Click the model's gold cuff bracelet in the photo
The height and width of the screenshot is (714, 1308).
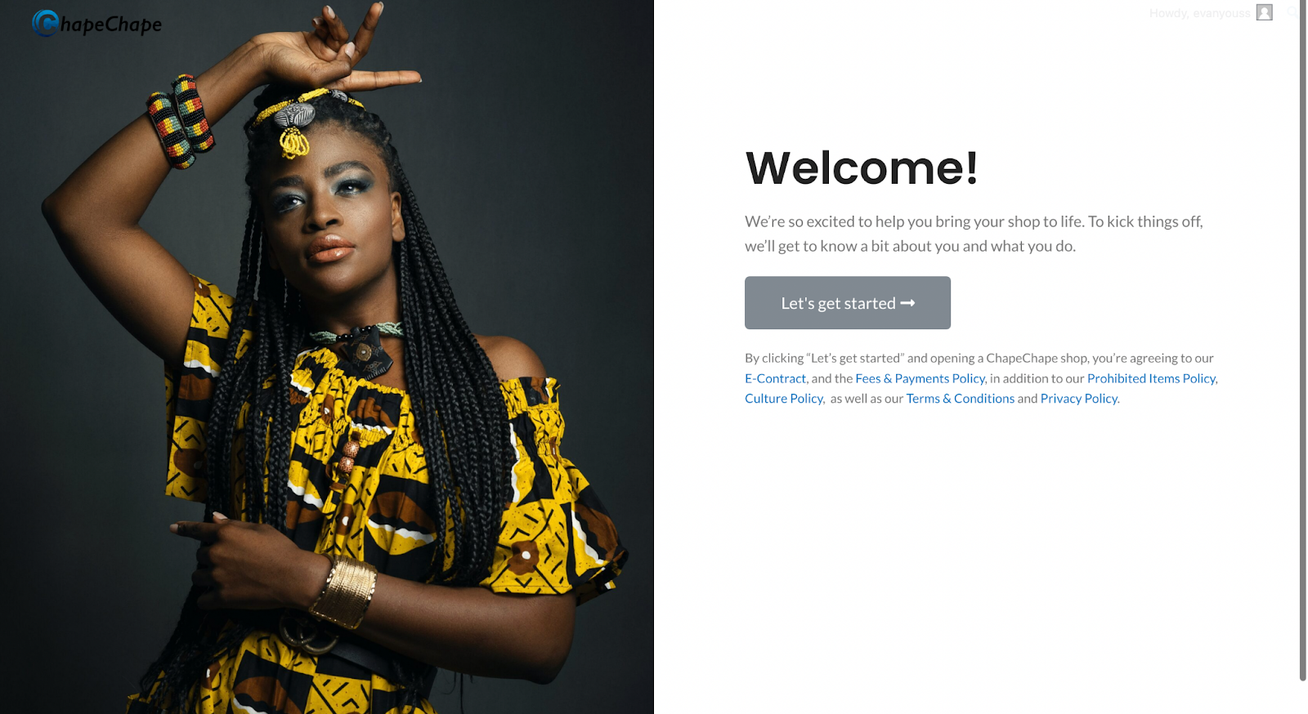pyautogui.click(x=343, y=592)
